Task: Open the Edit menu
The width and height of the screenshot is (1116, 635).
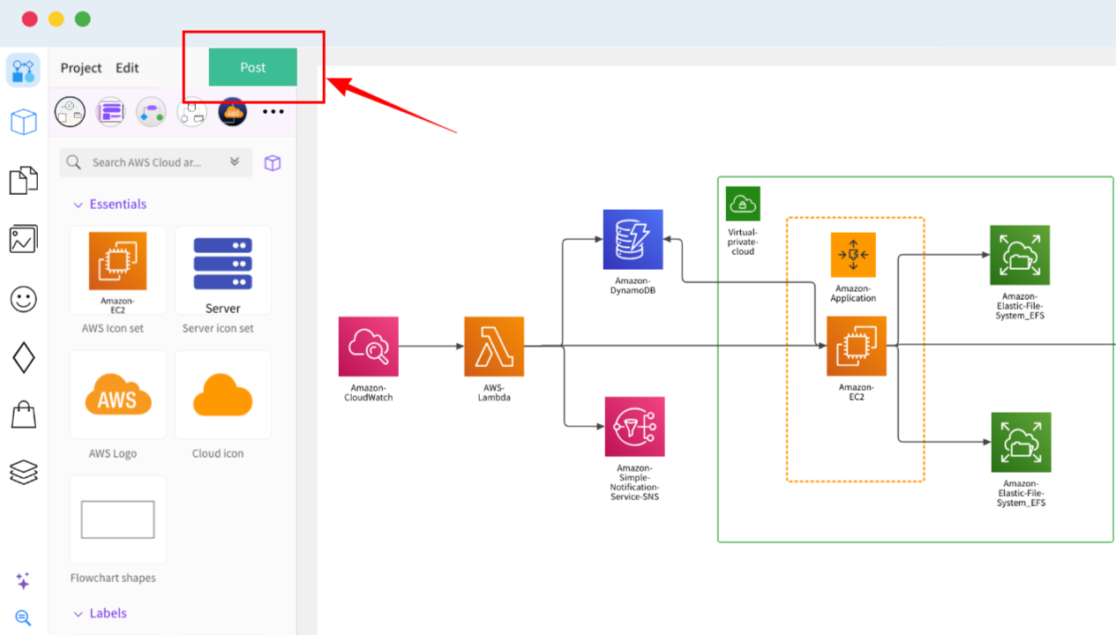Action: (x=127, y=68)
